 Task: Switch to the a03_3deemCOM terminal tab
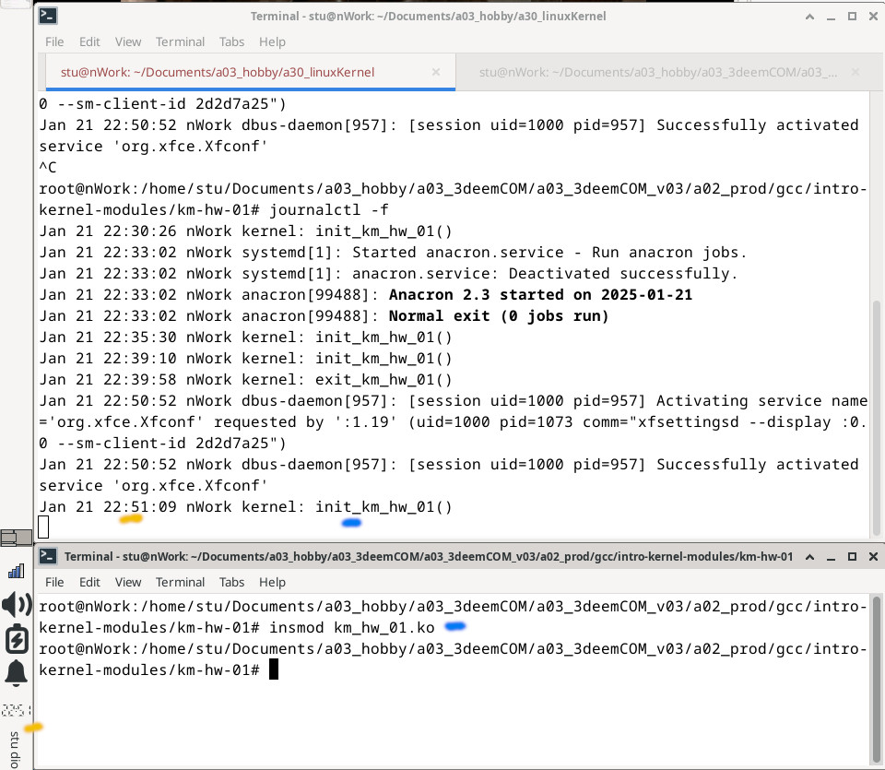coord(645,72)
